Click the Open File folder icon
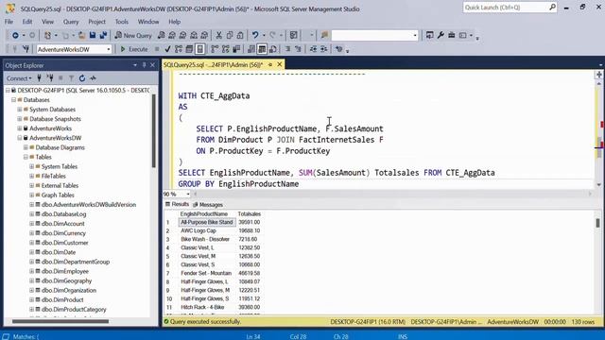The width and height of the screenshot is (605, 340). point(82,36)
